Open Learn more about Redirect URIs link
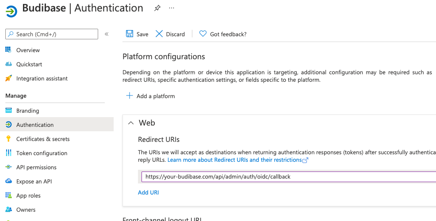 tap(234, 160)
